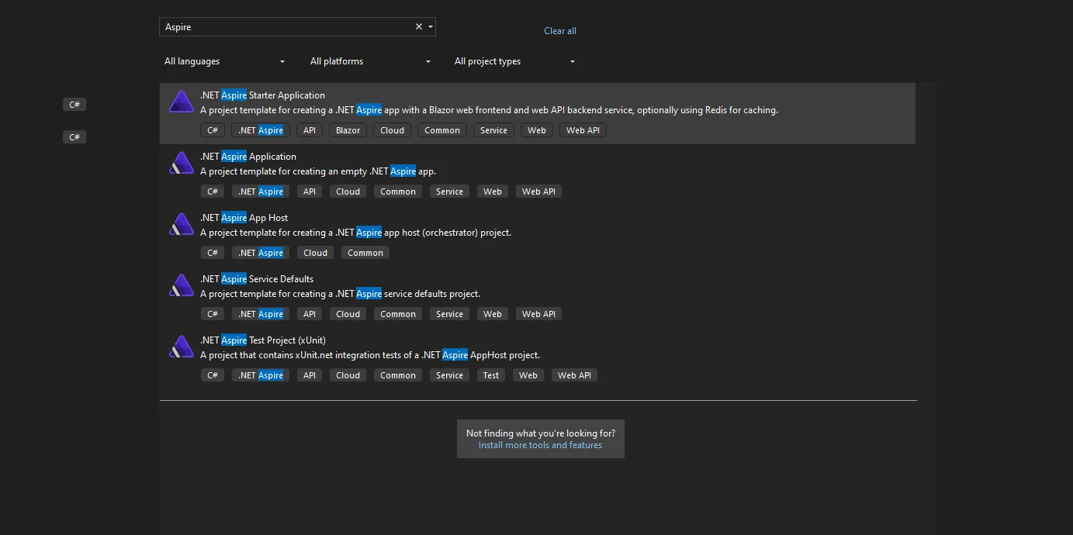Open the All platforms filter dropdown
Screen dimensions: 1073x535
click(370, 61)
